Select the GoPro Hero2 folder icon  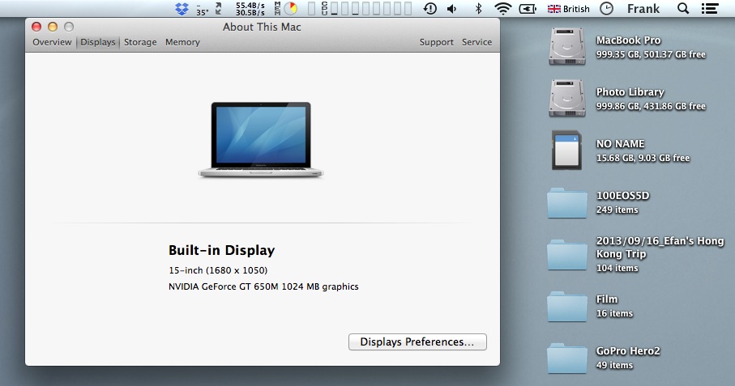click(566, 358)
